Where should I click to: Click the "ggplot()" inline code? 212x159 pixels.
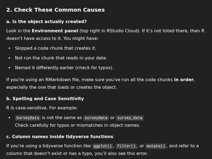coord(103,146)
